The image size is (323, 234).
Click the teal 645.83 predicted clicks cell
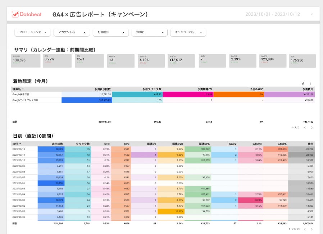coord(138,95)
